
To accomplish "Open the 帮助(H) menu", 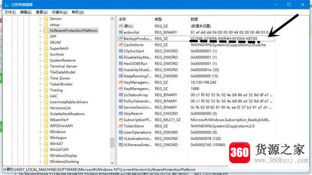I will tap(78, 12).
